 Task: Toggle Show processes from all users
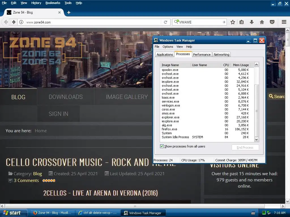click(162, 146)
